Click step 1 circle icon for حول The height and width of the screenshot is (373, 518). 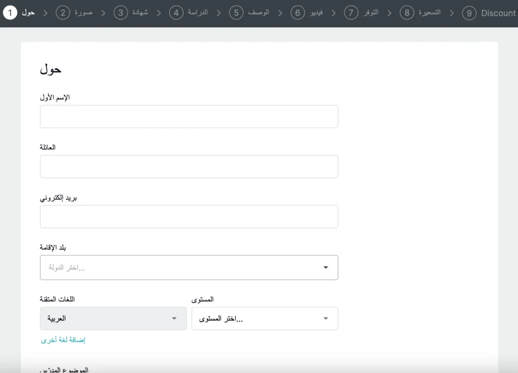(10, 13)
